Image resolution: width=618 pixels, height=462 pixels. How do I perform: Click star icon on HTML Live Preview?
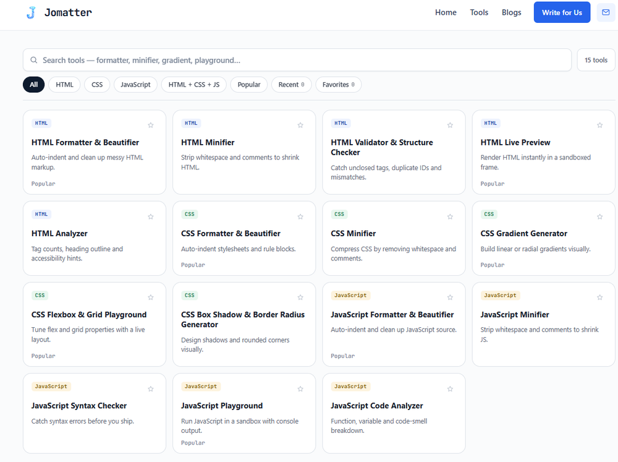pyautogui.click(x=600, y=125)
